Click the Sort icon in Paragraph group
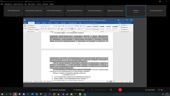 tap(81, 26)
